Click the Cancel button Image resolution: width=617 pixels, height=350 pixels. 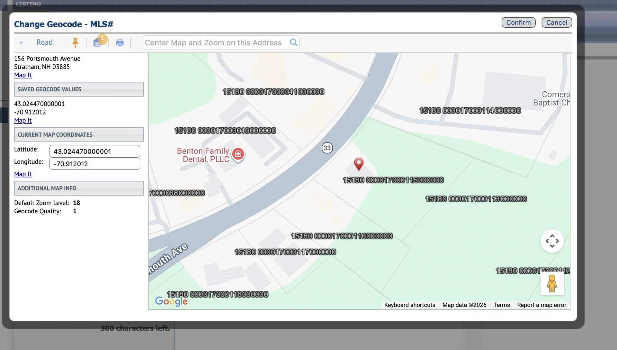coord(557,23)
